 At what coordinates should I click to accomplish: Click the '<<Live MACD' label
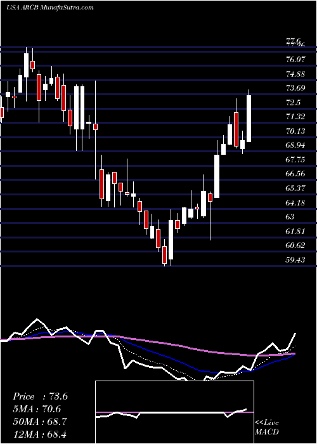point(267,427)
